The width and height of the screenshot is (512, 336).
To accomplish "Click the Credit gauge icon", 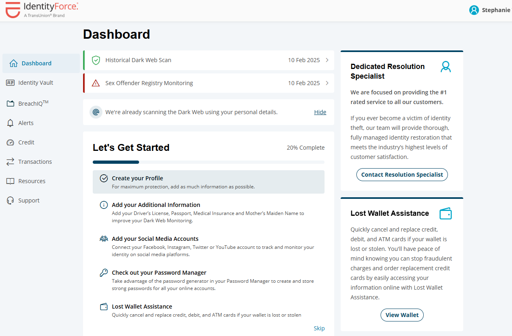I will pyautogui.click(x=10, y=142).
